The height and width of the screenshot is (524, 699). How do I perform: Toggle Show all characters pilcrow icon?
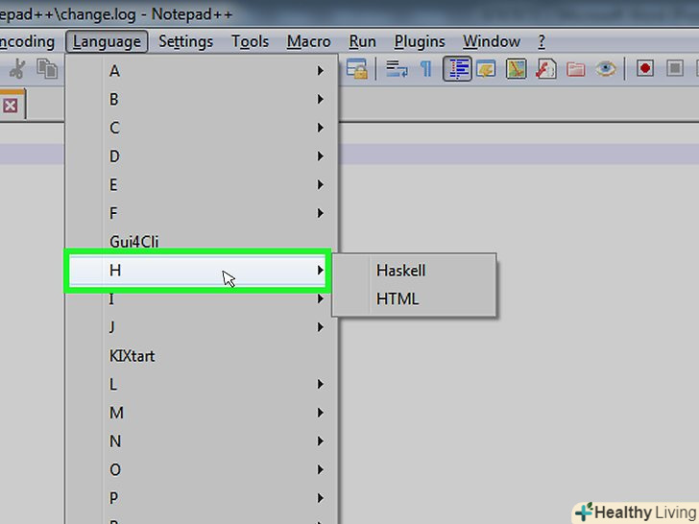point(426,69)
